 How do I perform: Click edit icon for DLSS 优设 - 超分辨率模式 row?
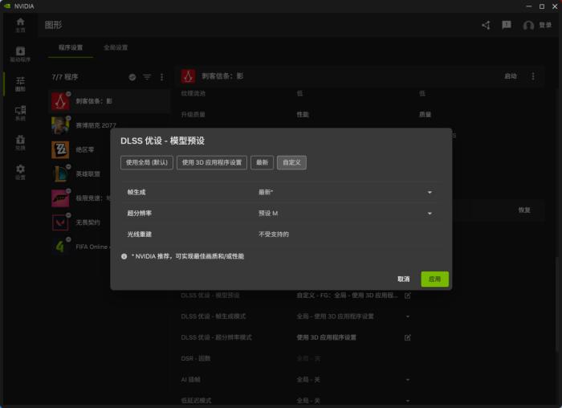click(x=408, y=337)
